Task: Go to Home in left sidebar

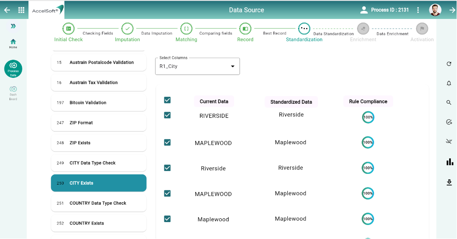Action: (x=13, y=43)
